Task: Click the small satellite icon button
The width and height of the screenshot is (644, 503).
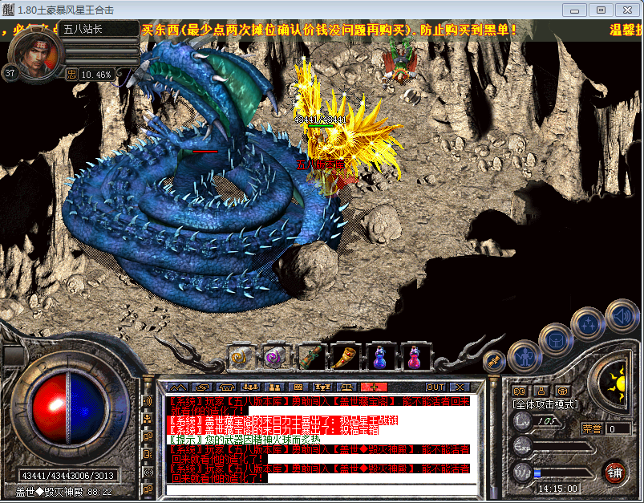Action: tap(494, 361)
